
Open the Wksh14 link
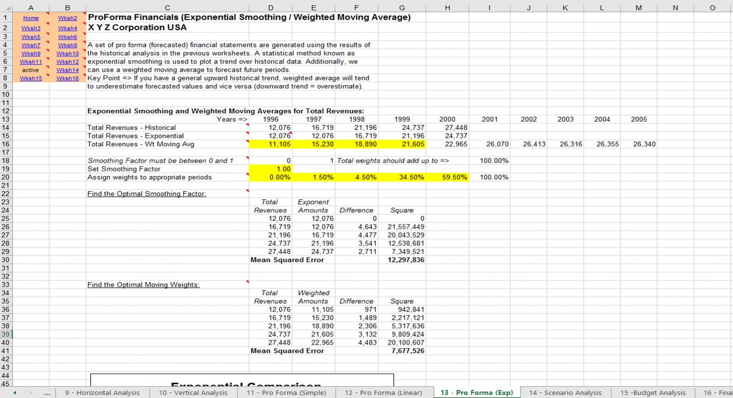point(68,70)
